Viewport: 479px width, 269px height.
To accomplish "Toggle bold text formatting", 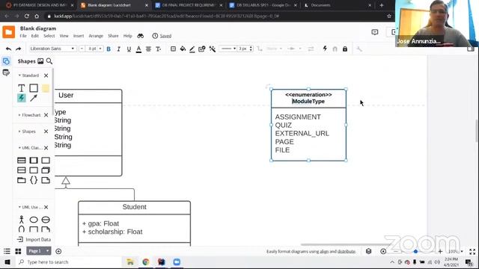I will [x=109, y=49].
